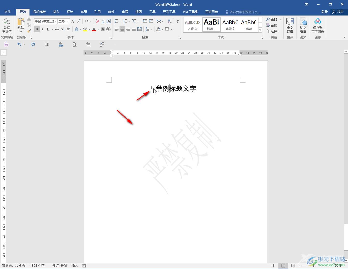Screen dimensions: 348x269
Task: Click the Decrease Indent icon
Action: [145, 21]
